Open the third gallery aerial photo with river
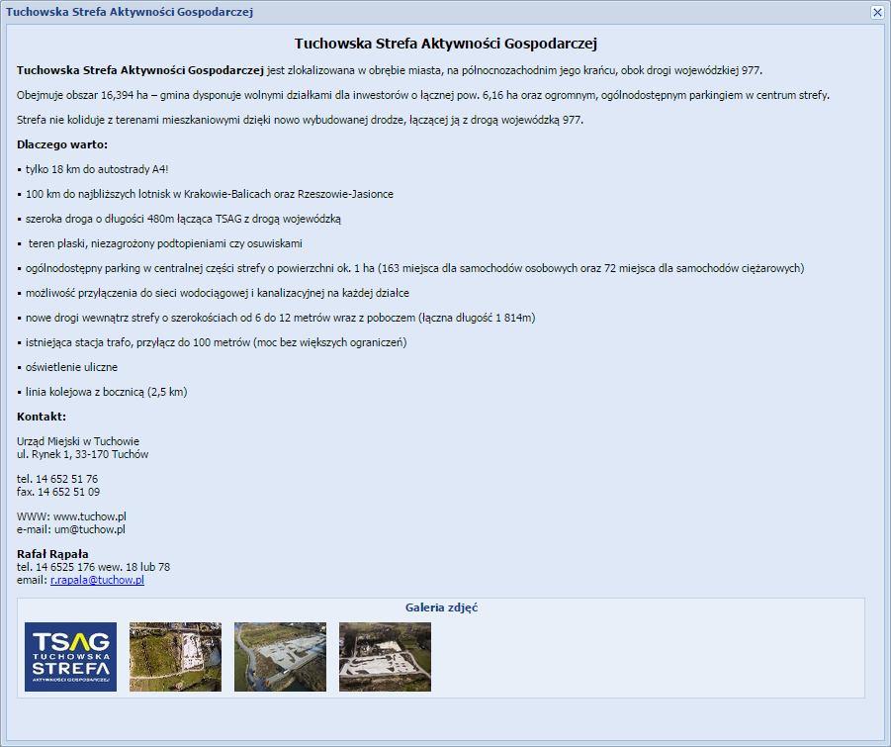Viewport: 891px width, 747px height. coord(280,657)
